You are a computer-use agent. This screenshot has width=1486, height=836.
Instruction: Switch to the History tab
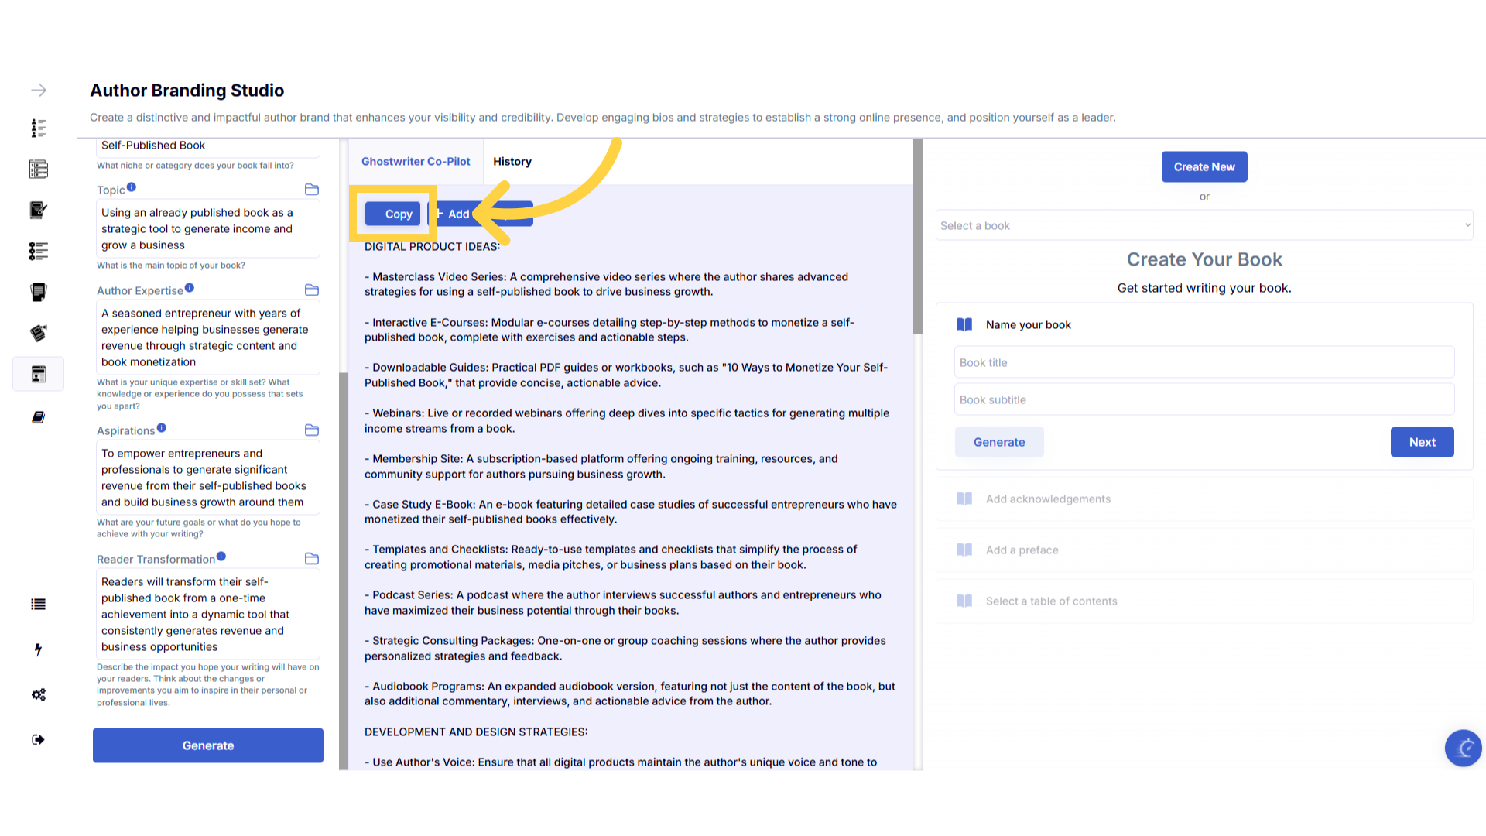(x=512, y=162)
